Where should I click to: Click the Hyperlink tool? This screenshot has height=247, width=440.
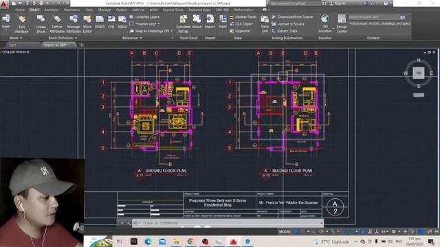point(240,31)
